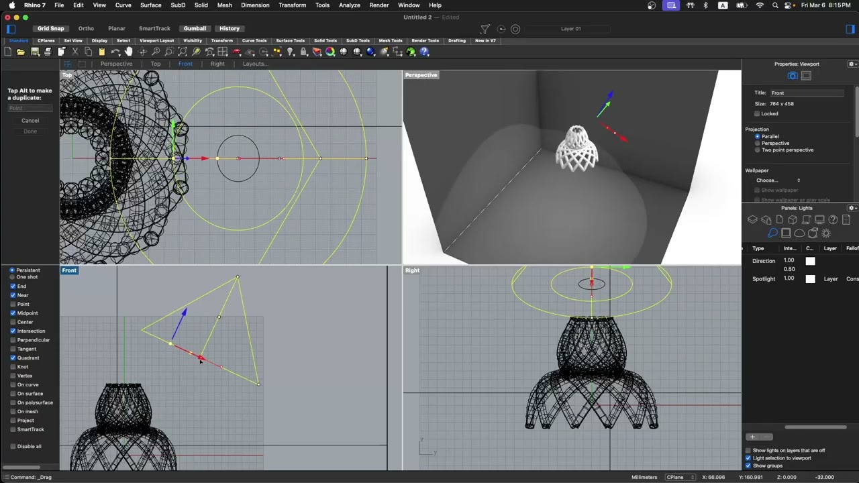The width and height of the screenshot is (859, 483).
Task: Click the camera icon in Properties panel
Action: pos(793,76)
